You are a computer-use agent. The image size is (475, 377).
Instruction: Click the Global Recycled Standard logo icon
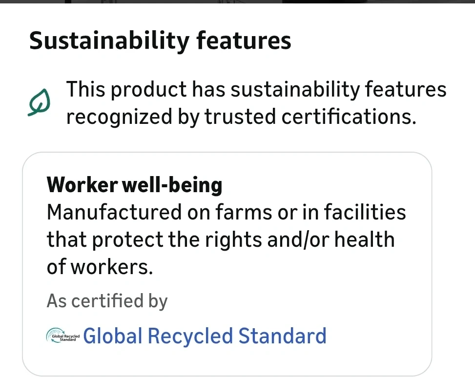62,337
